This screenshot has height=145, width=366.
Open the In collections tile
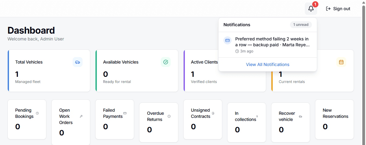(x=246, y=122)
